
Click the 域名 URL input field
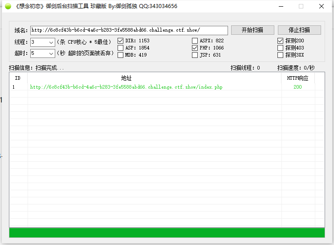point(129,30)
